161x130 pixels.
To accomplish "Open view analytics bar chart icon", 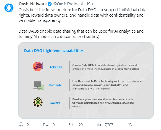I will 99,125.
